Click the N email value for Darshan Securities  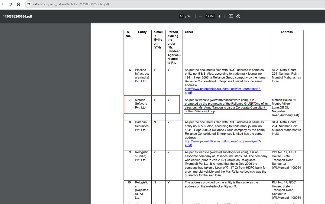[x=155, y=122]
